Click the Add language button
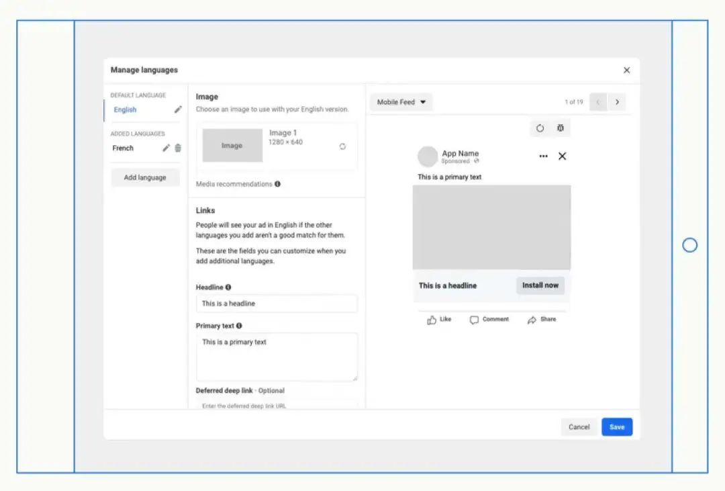This screenshot has height=491, width=725. (145, 177)
